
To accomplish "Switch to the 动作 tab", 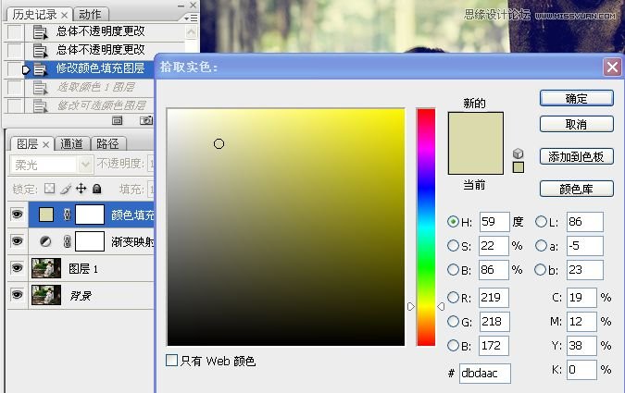I will tap(90, 14).
